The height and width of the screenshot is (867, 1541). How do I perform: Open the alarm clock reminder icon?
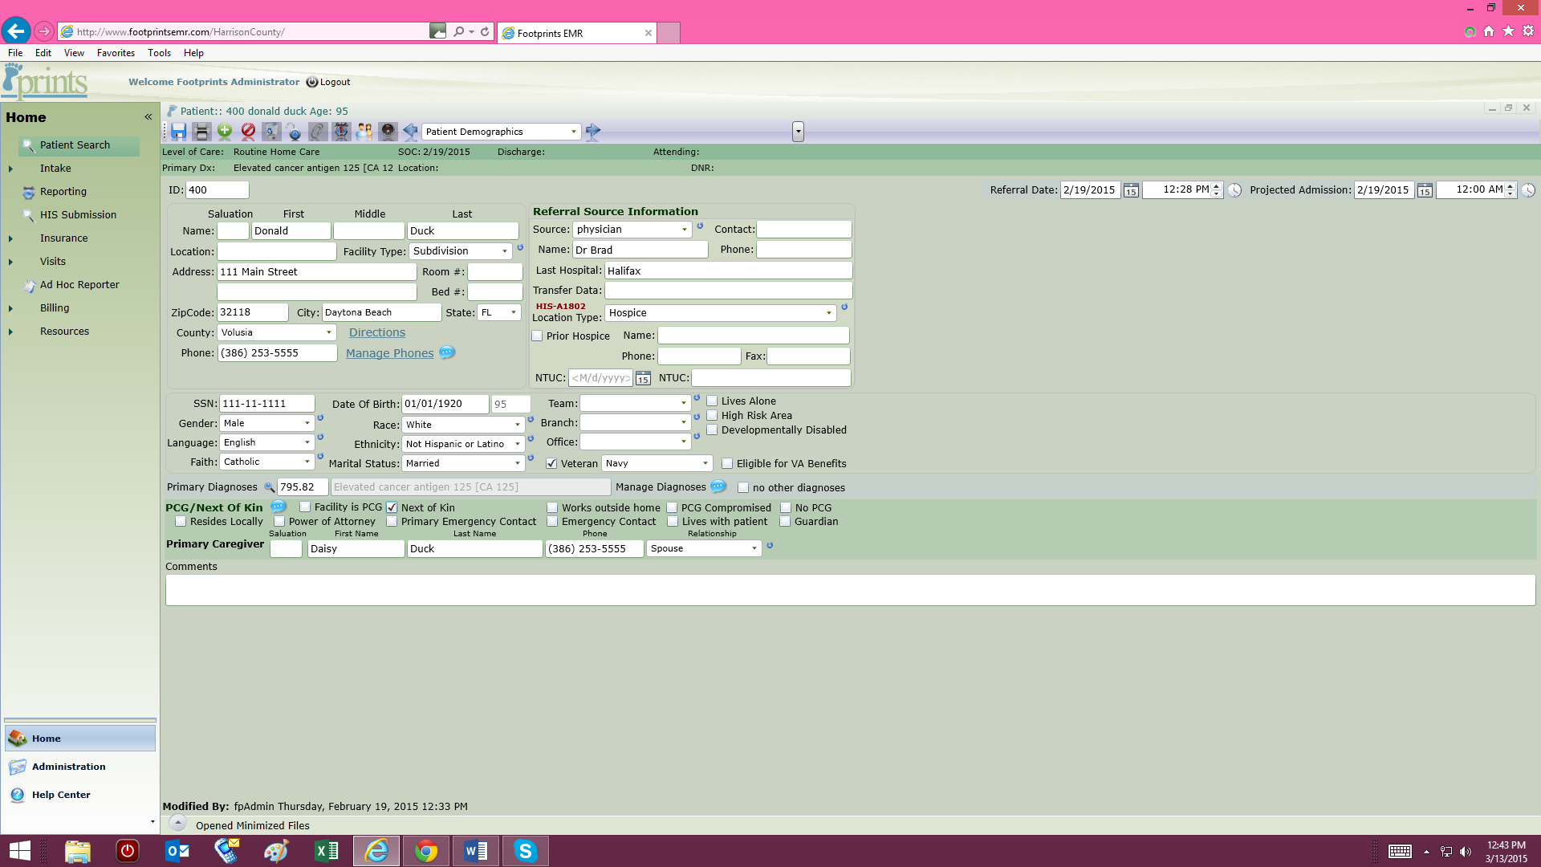(340, 132)
